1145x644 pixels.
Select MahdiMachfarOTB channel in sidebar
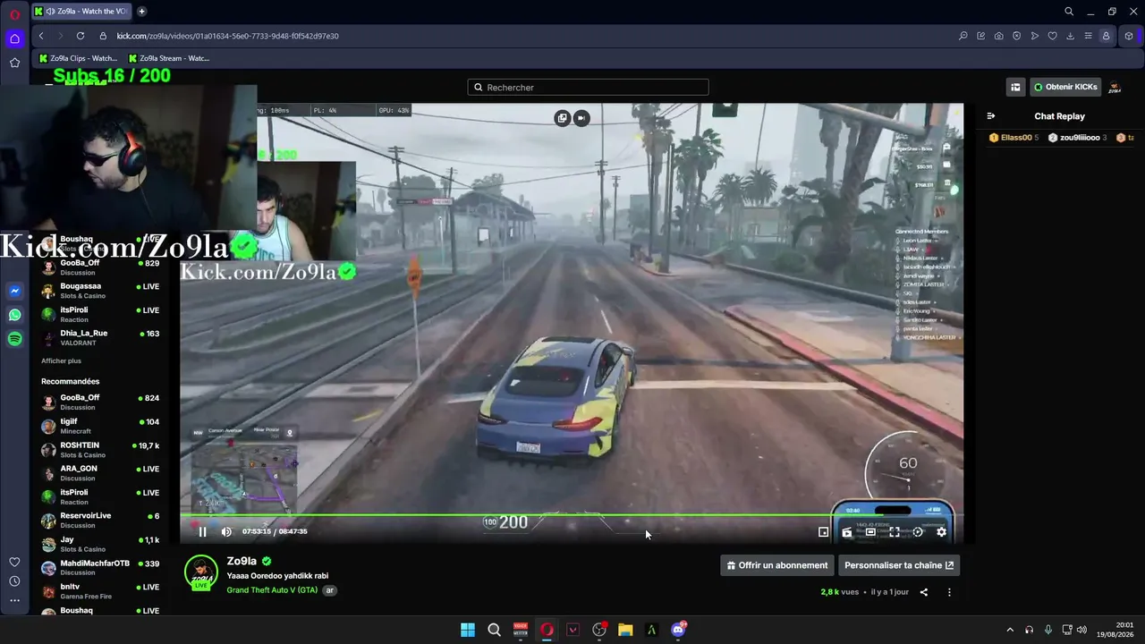(100, 568)
